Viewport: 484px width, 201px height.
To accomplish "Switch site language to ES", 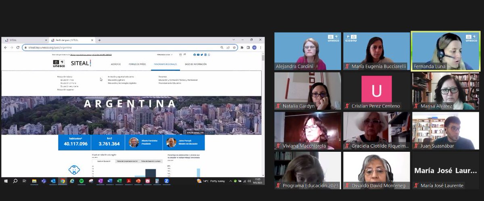I will click(x=179, y=54).
